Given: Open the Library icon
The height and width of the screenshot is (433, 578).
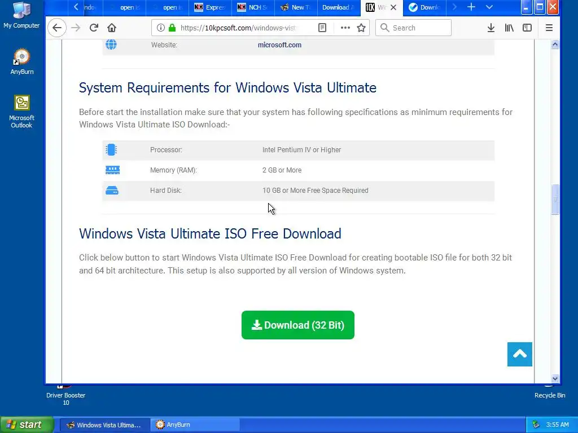Looking at the screenshot, I should [509, 28].
